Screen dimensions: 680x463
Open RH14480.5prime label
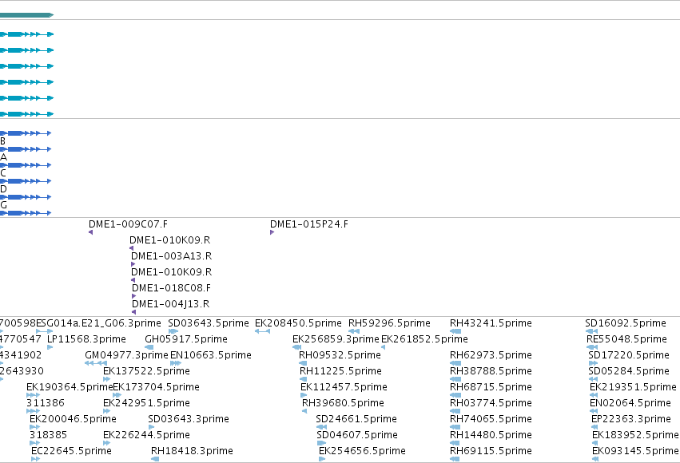point(491,435)
